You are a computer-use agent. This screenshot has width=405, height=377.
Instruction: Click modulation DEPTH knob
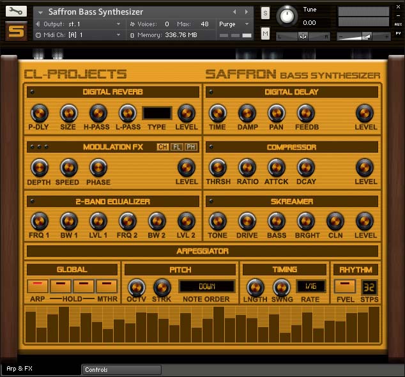[x=39, y=167]
